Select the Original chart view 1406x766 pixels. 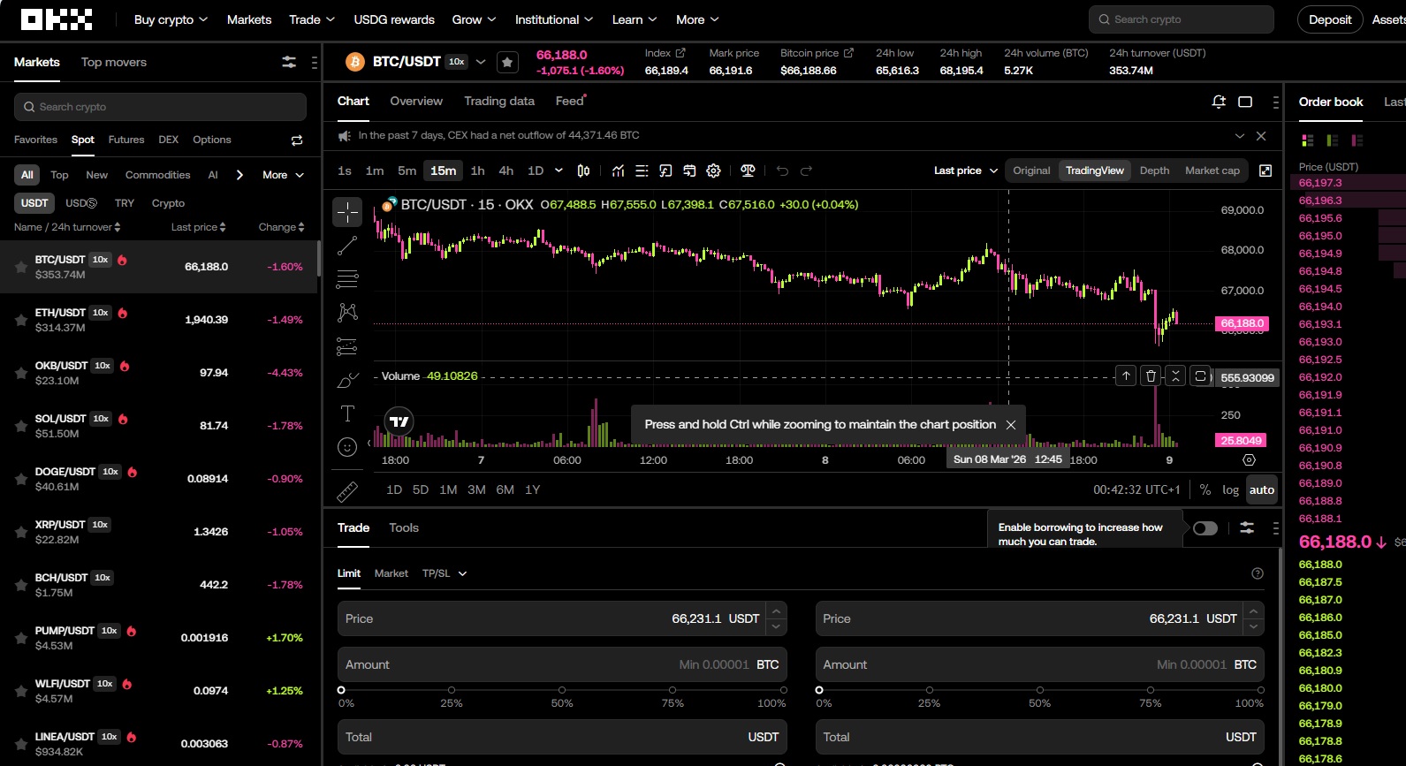tap(1031, 171)
